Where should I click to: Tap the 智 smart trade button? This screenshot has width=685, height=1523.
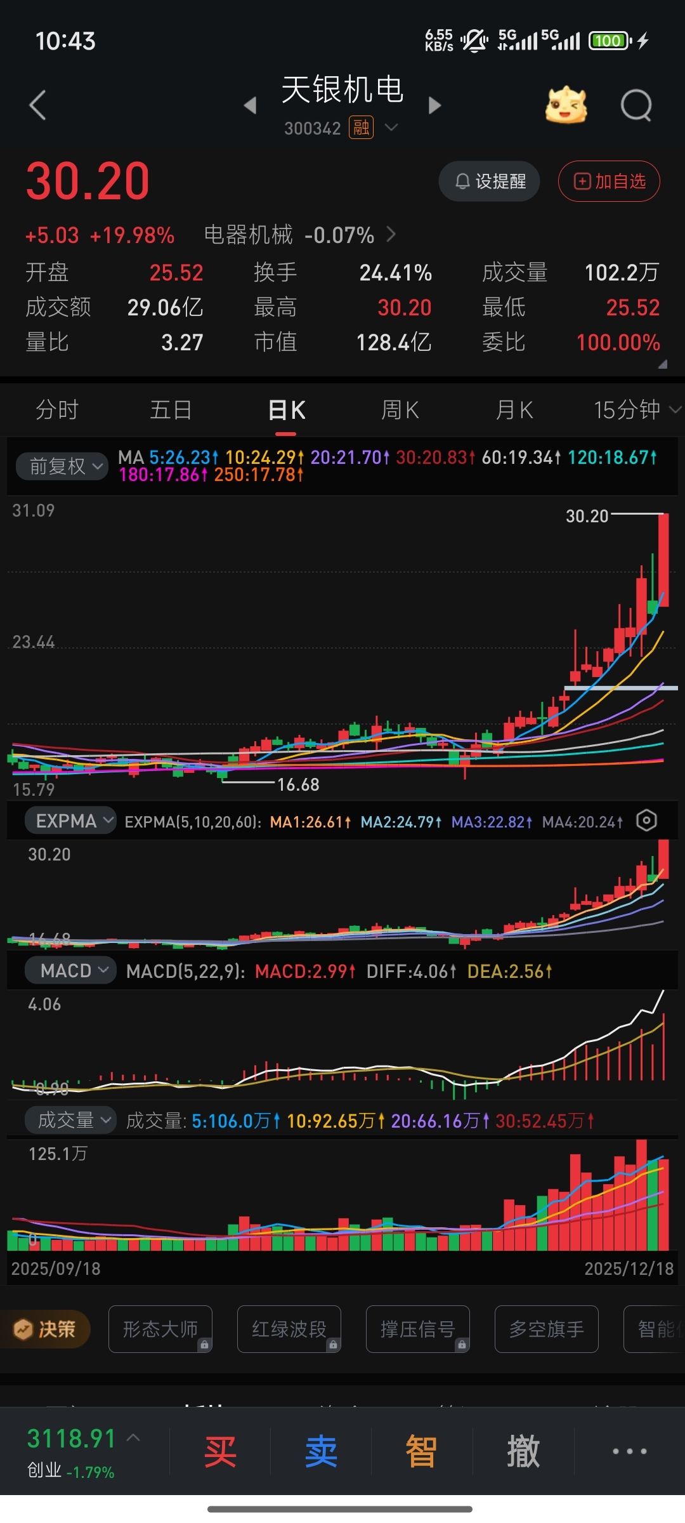pos(422,1451)
